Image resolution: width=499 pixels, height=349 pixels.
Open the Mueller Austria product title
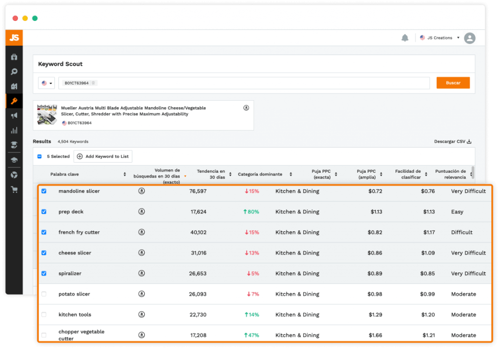(x=134, y=111)
